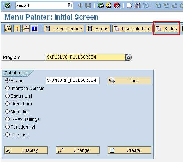Click the yellow Exit up-arrow icon
Image resolution: width=183 pixels, height=163 pixels.
click(109, 6)
